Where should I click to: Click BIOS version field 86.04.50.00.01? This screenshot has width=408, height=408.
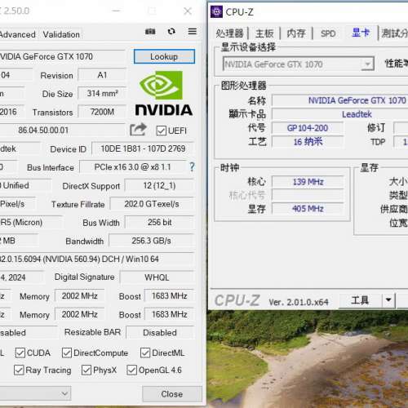[x=62, y=130]
